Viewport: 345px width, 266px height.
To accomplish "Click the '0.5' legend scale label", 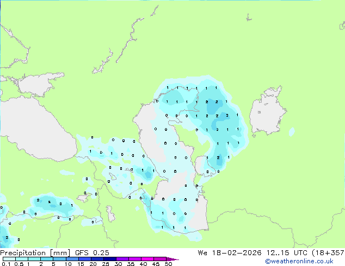I will [19, 264].
